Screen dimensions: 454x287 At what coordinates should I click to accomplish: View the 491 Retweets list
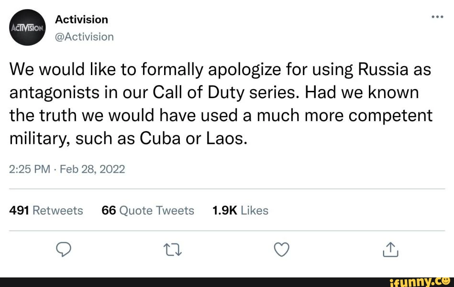point(46,210)
